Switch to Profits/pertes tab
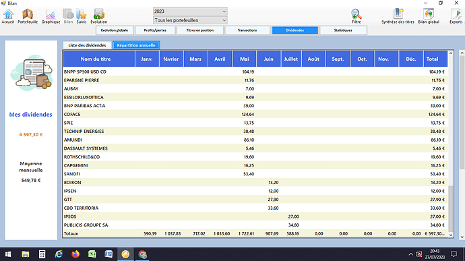 (155, 30)
